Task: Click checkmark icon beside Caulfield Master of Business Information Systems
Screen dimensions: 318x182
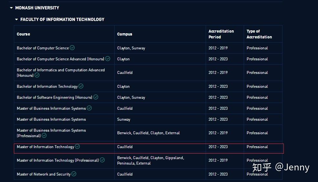Action: click(x=89, y=108)
